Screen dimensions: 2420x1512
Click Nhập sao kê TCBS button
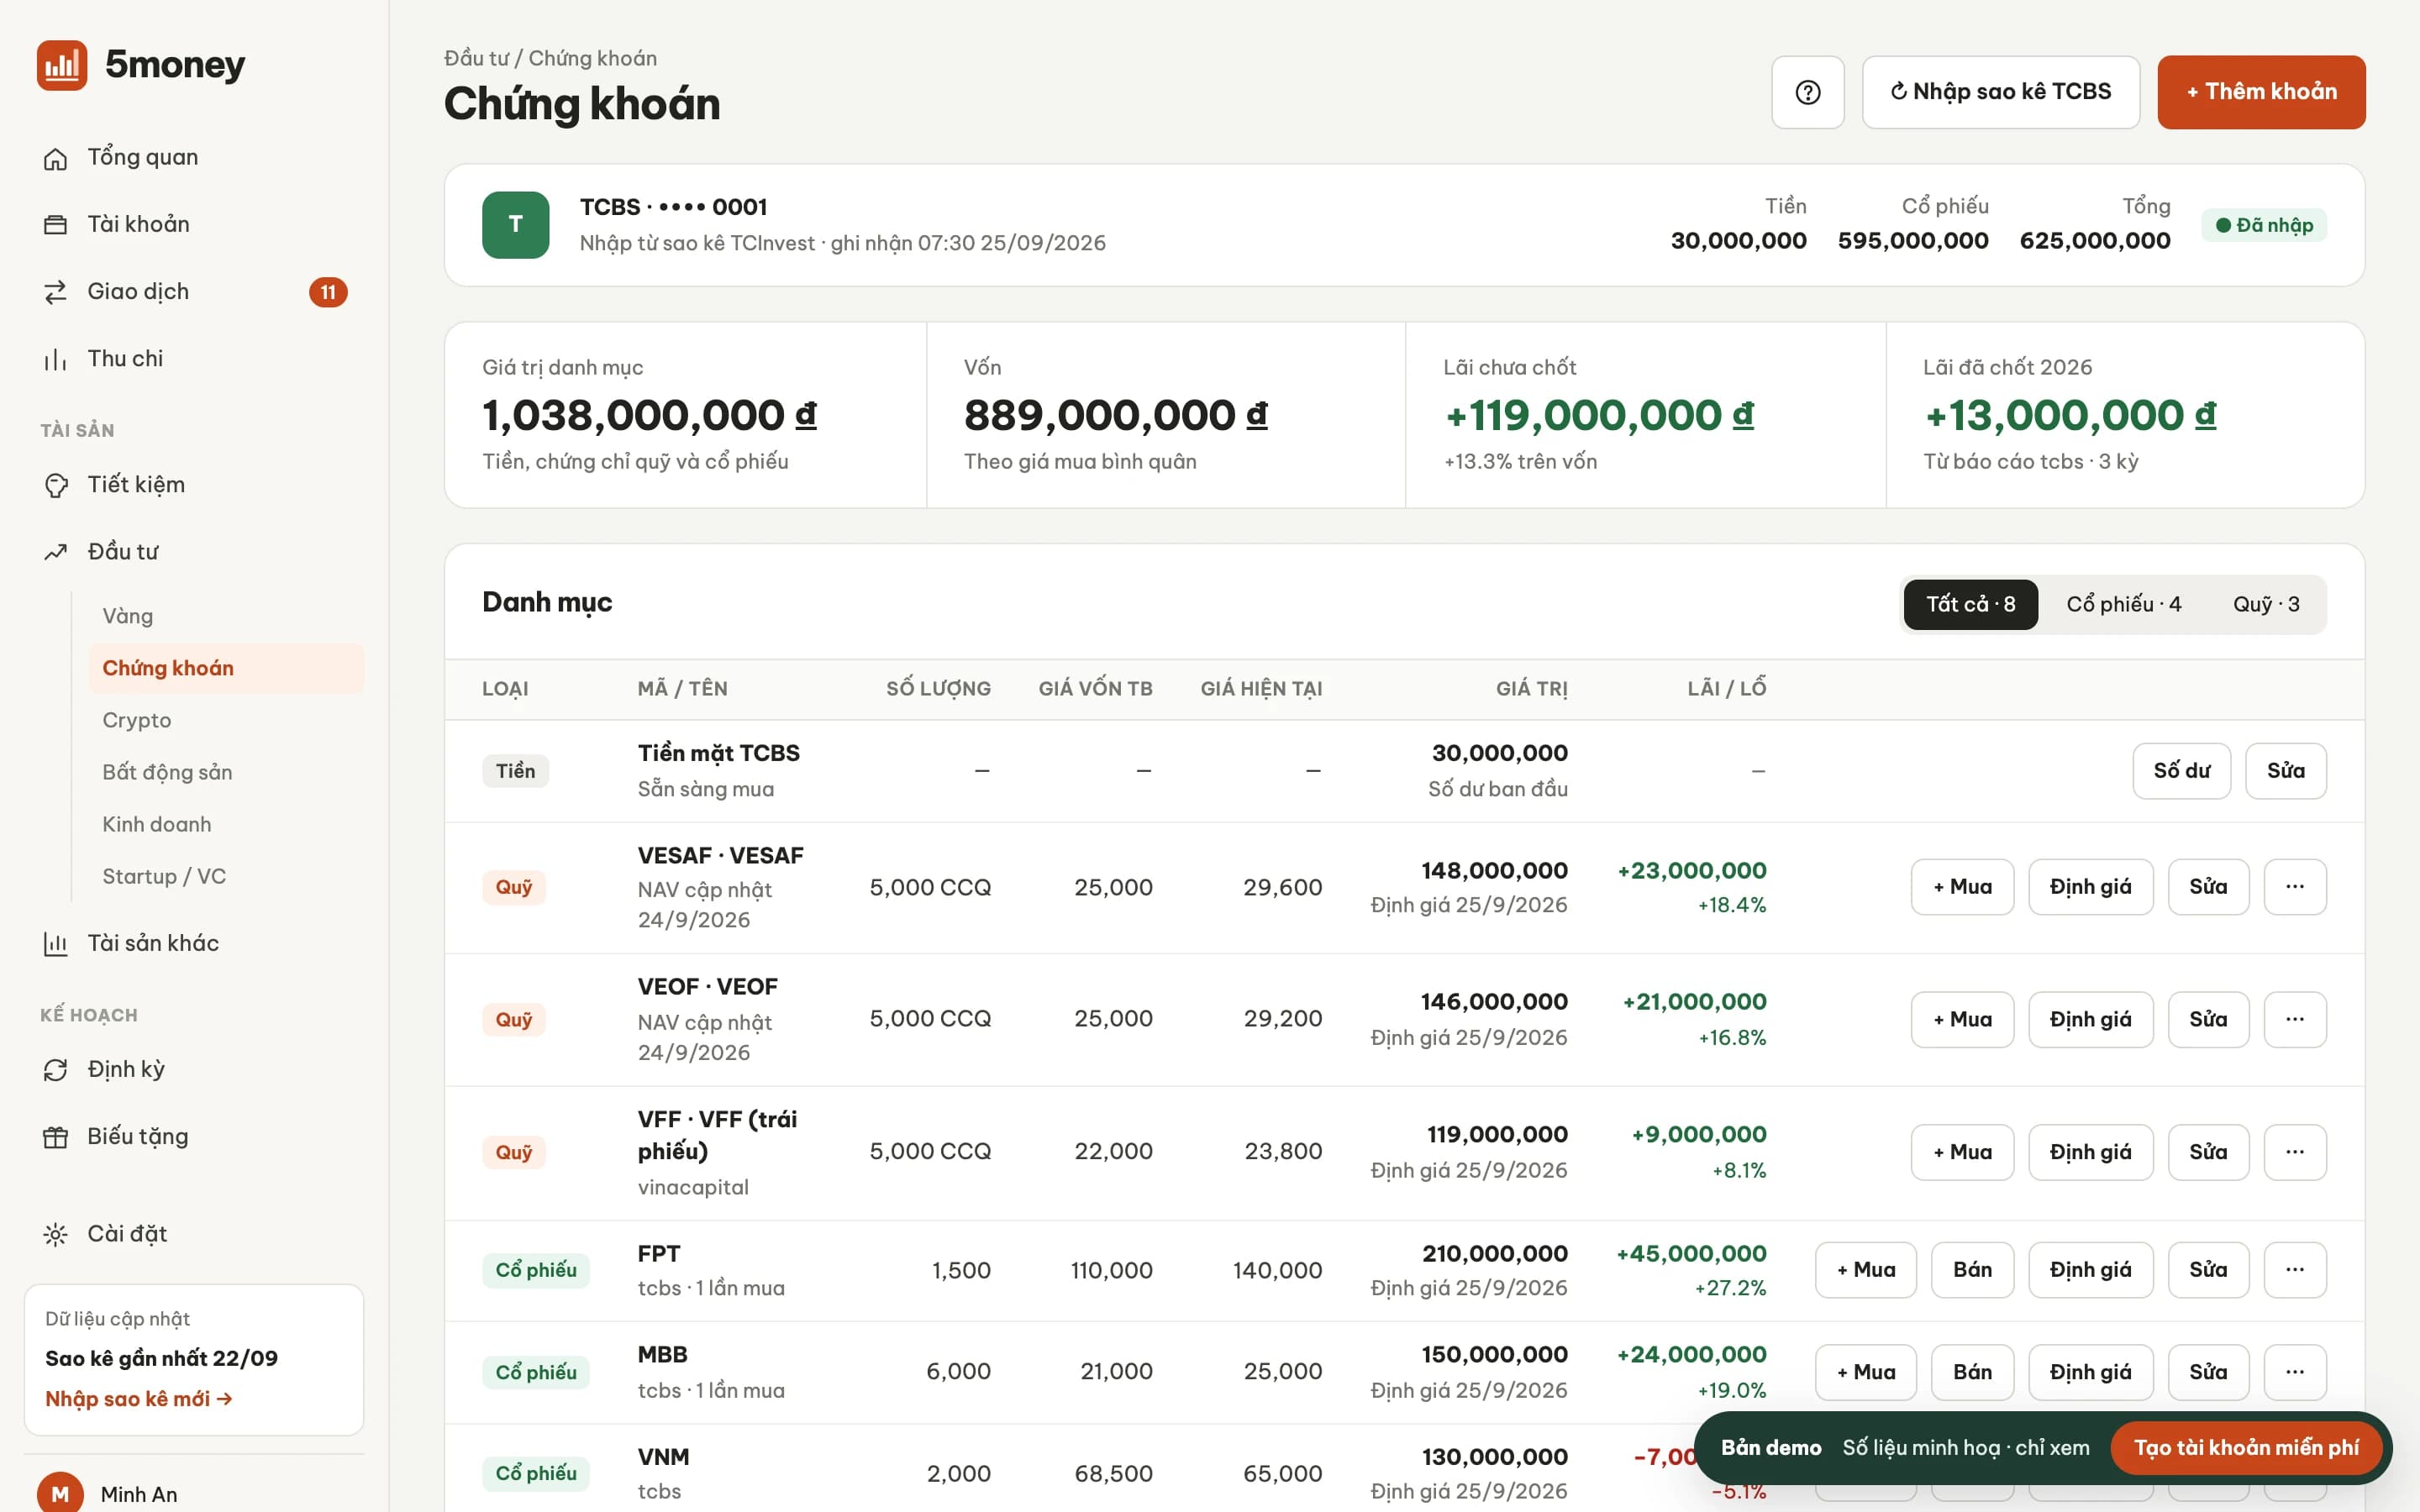(2000, 92)
